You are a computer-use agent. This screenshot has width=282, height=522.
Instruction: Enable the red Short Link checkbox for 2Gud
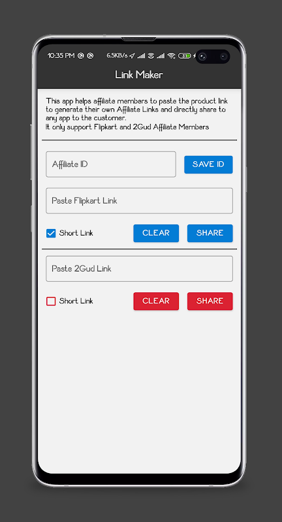coord(51,301)
